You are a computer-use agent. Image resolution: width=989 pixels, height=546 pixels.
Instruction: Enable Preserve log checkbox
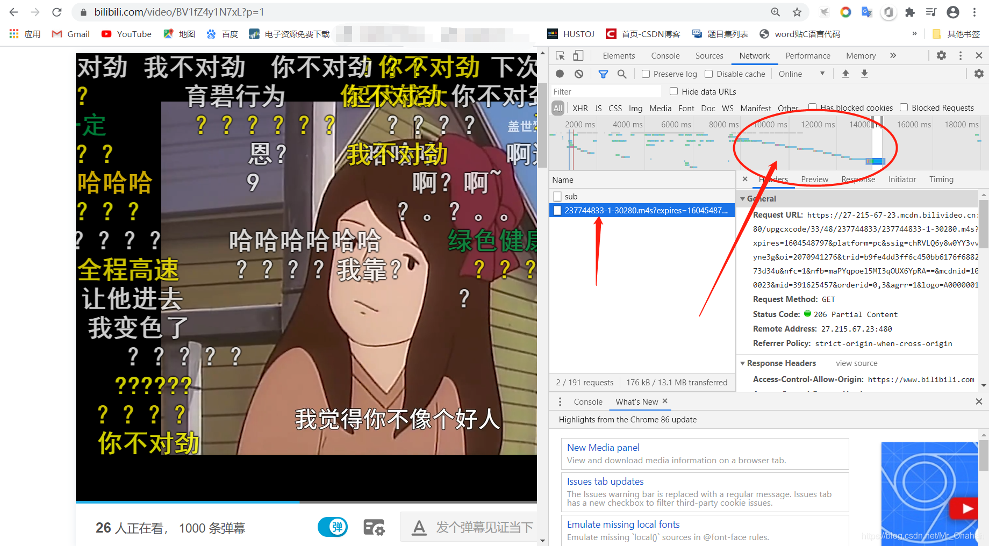646,74
